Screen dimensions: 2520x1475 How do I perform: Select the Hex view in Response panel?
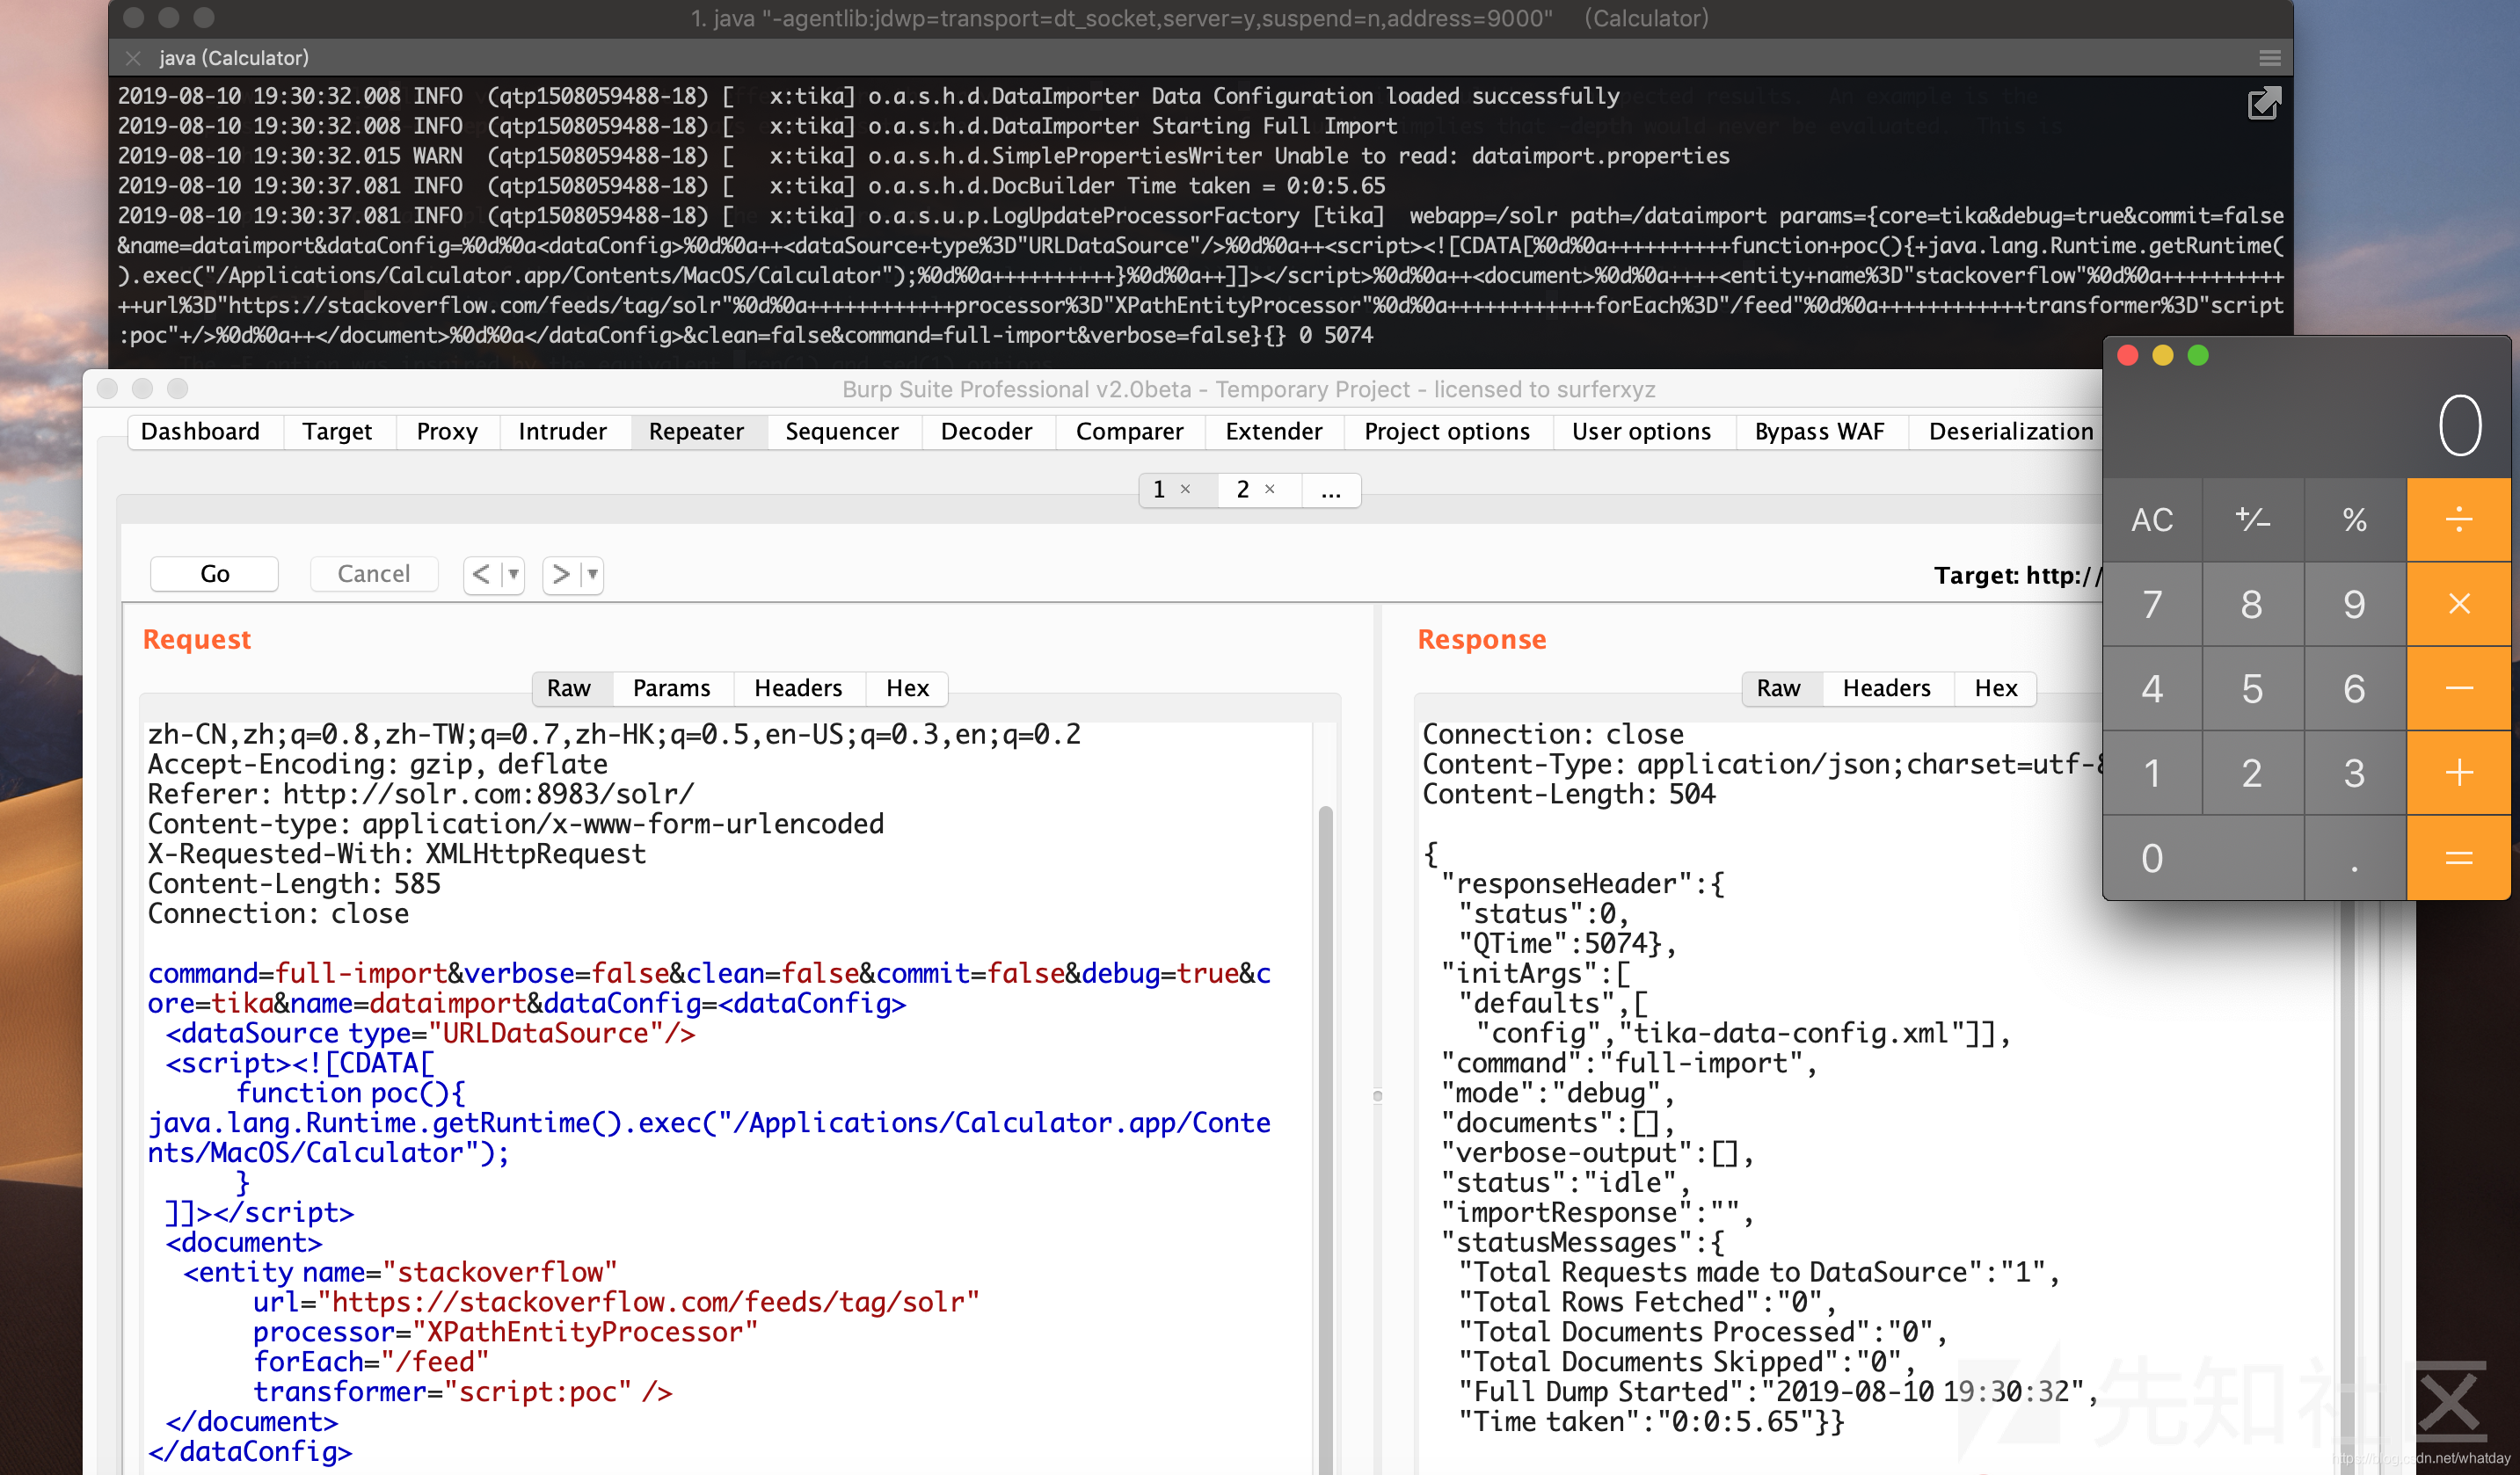[x=1996, y=688]
